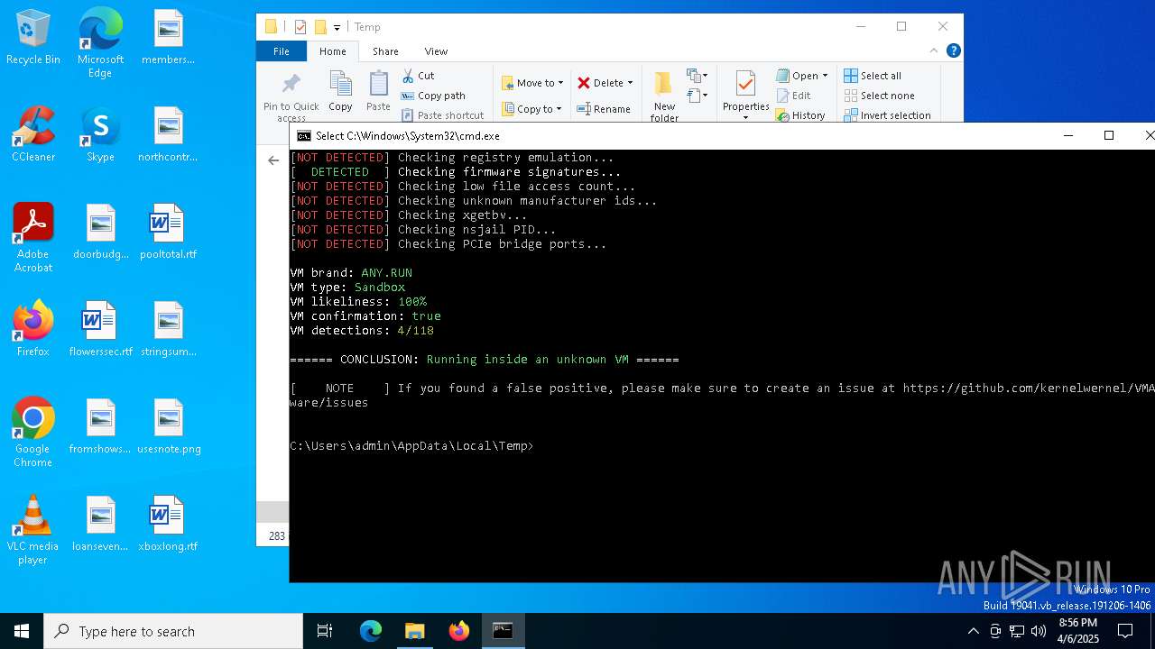Click Paste shortcut in Explorer ribbon
Viewport: 1155px width, 649px height.
click(443, 115)
